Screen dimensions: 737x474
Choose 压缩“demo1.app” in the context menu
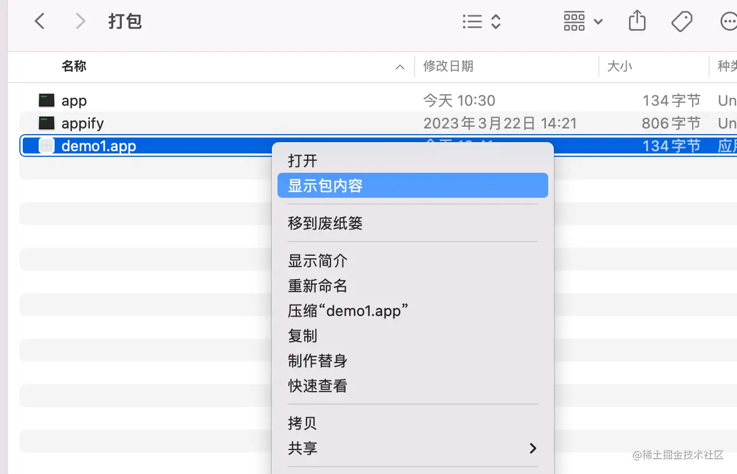click(x=413, y=310)
